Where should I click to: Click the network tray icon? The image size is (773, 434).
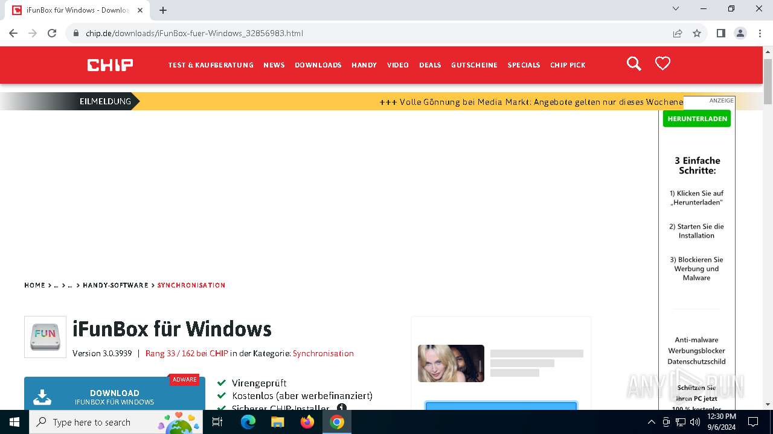(681, 422)
